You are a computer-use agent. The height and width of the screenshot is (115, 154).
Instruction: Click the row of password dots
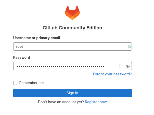(x=60, y=66)
